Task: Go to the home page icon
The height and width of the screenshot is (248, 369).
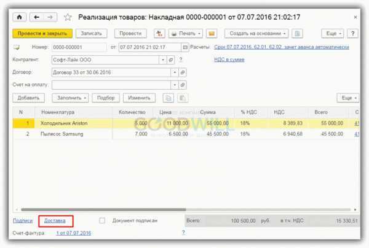Action: point(20,17)
